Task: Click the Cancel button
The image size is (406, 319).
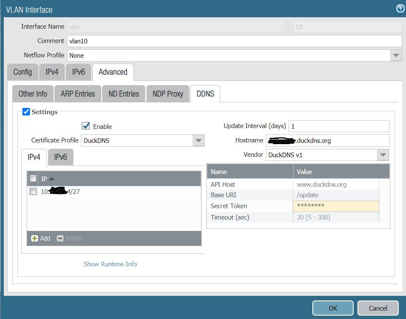Action: tap(378, 308)
